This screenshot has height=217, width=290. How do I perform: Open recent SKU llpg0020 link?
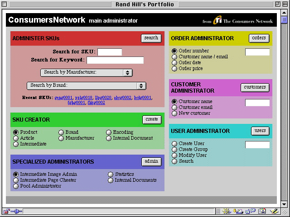(x=103, y=98)
